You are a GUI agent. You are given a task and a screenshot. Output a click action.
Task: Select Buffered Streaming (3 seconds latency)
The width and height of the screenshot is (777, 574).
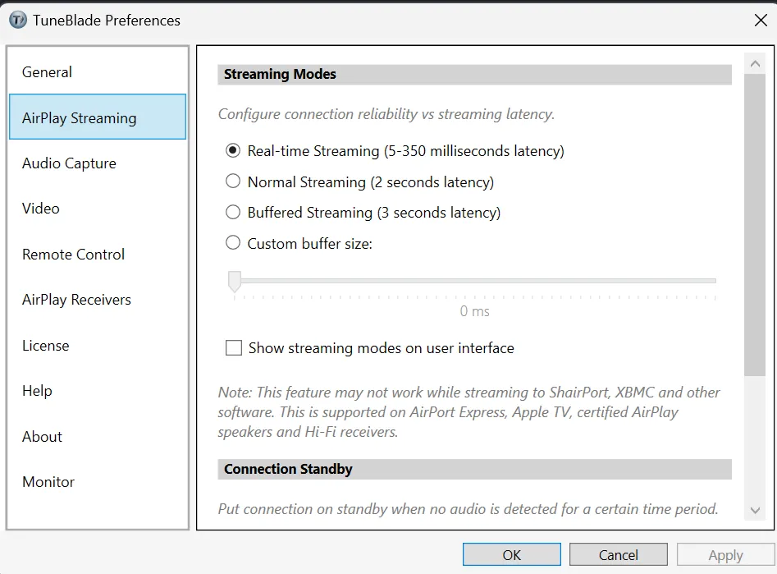coord(233,212)
